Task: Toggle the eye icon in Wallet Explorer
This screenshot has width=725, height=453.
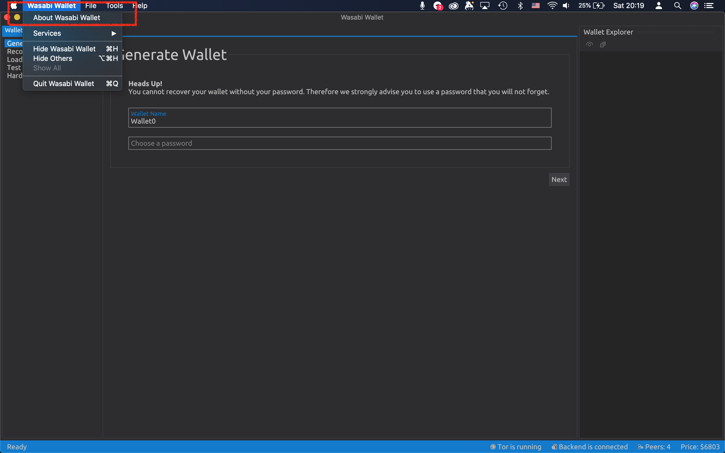Action: [589, 45]
